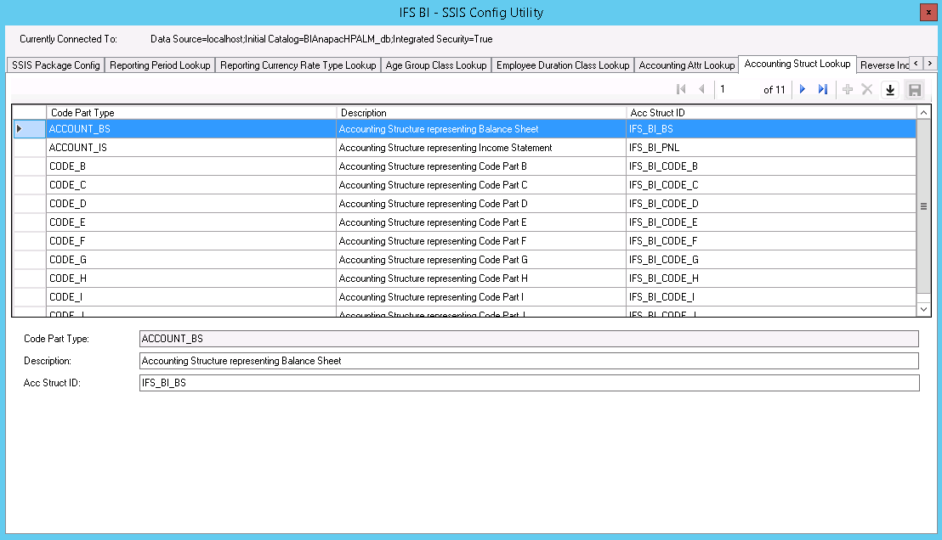The height and width of the screenshot is (540, 942).
Task: Click the Acc Struct ID column header
Action: tap(770, 113)
